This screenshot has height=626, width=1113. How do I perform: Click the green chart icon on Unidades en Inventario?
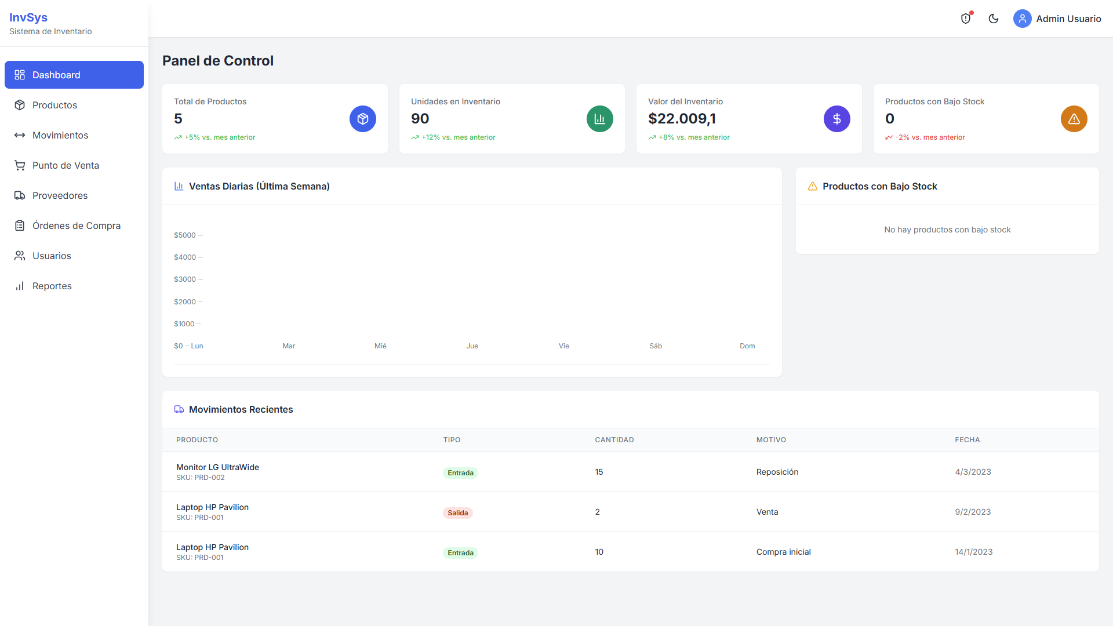pos(600,119)
